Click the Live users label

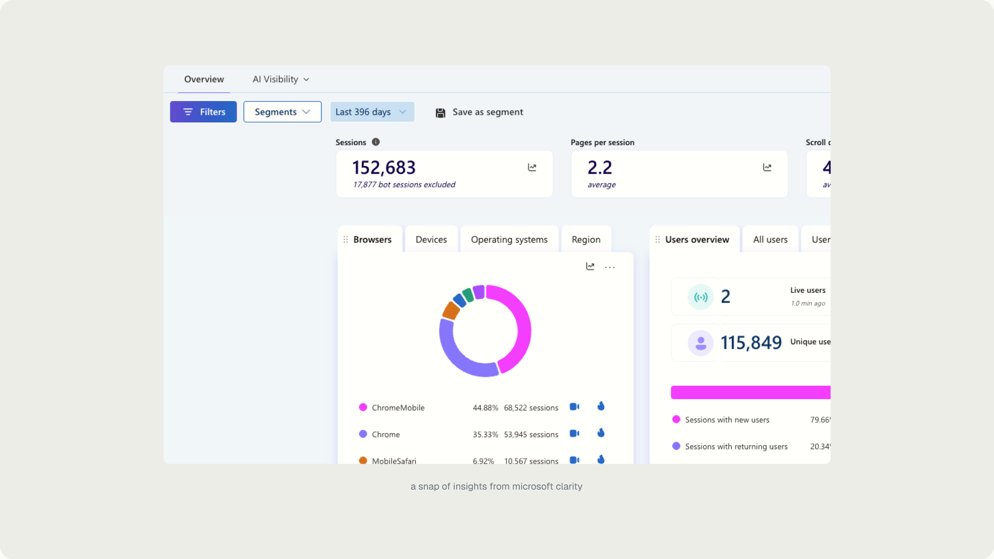pyautogui.click(x=808, y=290)
